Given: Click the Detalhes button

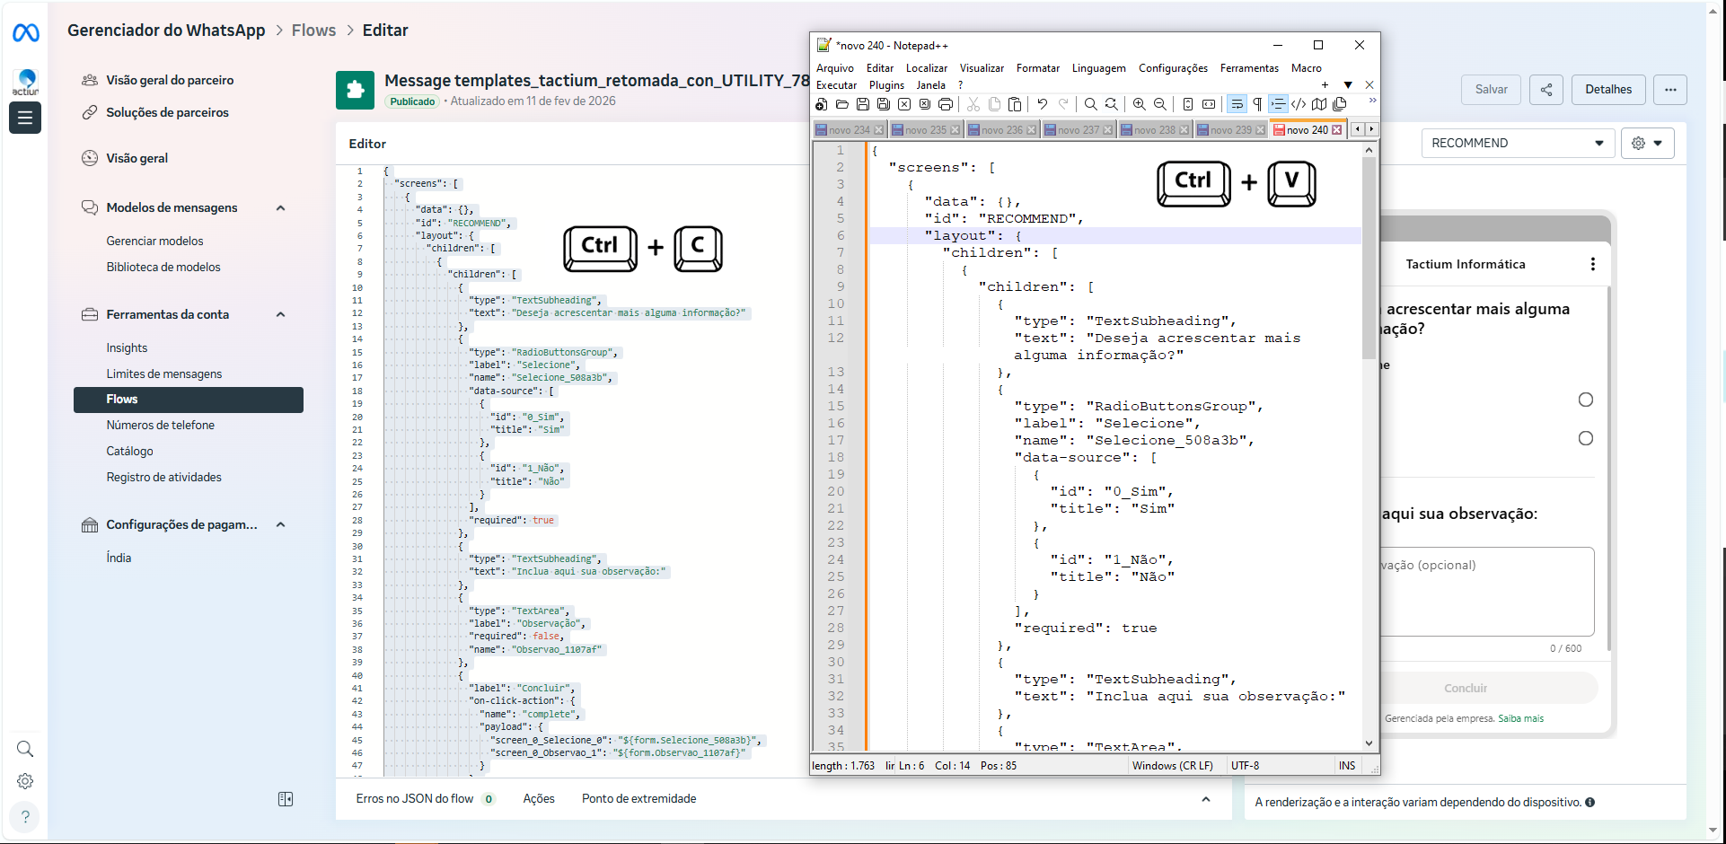Looking at the screenshot, I should (x=1607, y=90).
